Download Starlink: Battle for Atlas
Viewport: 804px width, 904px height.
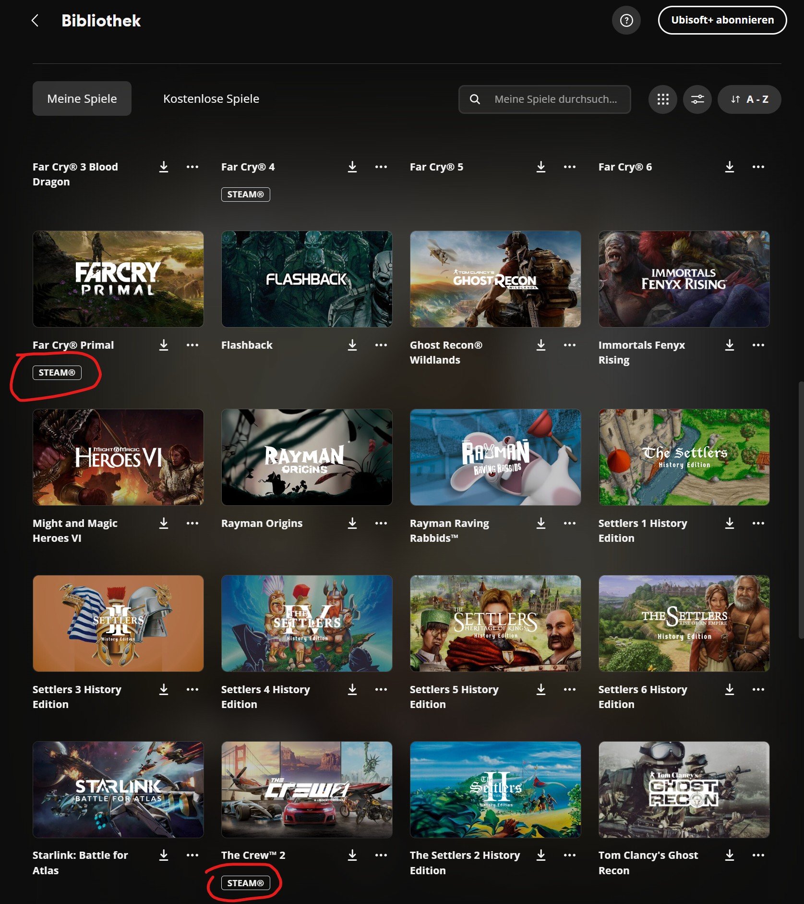pos(164,855)
